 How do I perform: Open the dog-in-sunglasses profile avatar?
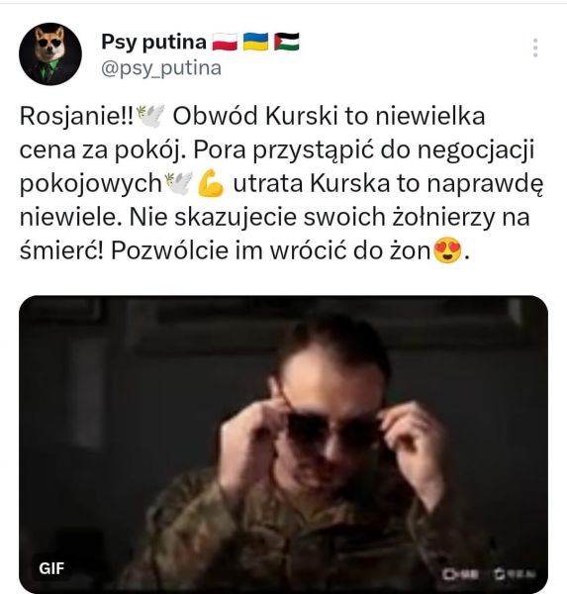pos(50,54)
